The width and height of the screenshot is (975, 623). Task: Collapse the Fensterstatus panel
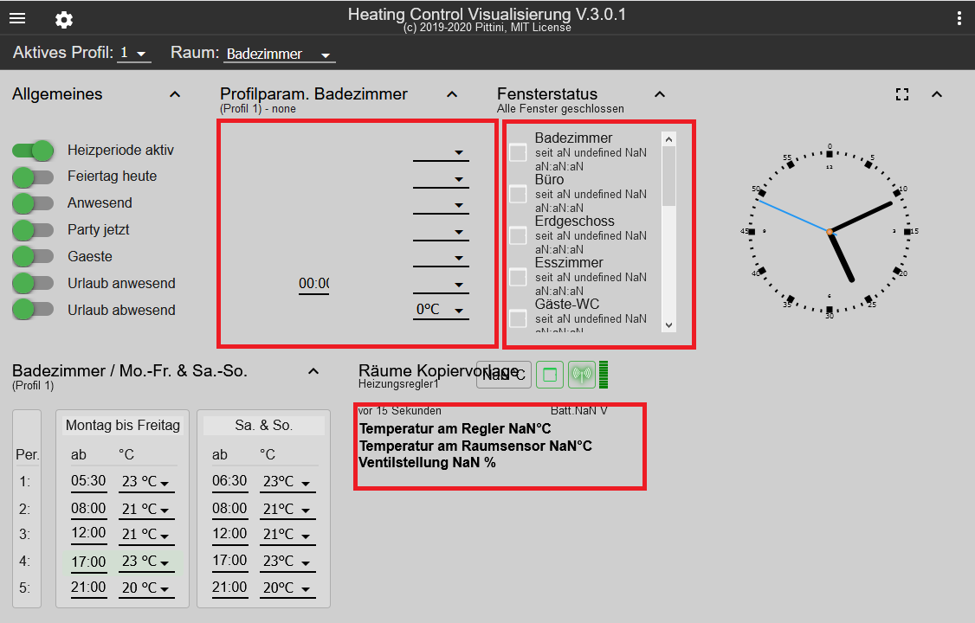(x=660, y=94)
